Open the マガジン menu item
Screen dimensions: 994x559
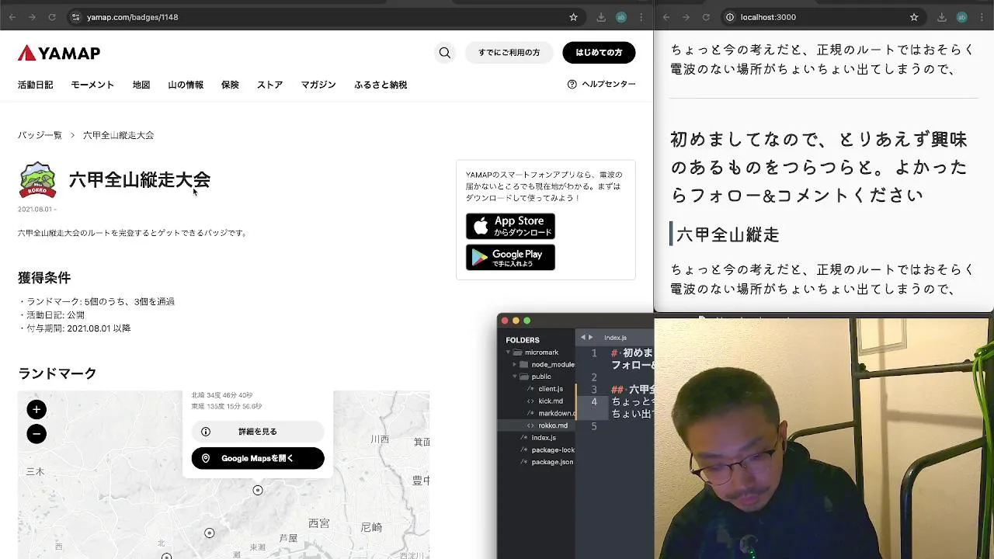tap(318, 85)
